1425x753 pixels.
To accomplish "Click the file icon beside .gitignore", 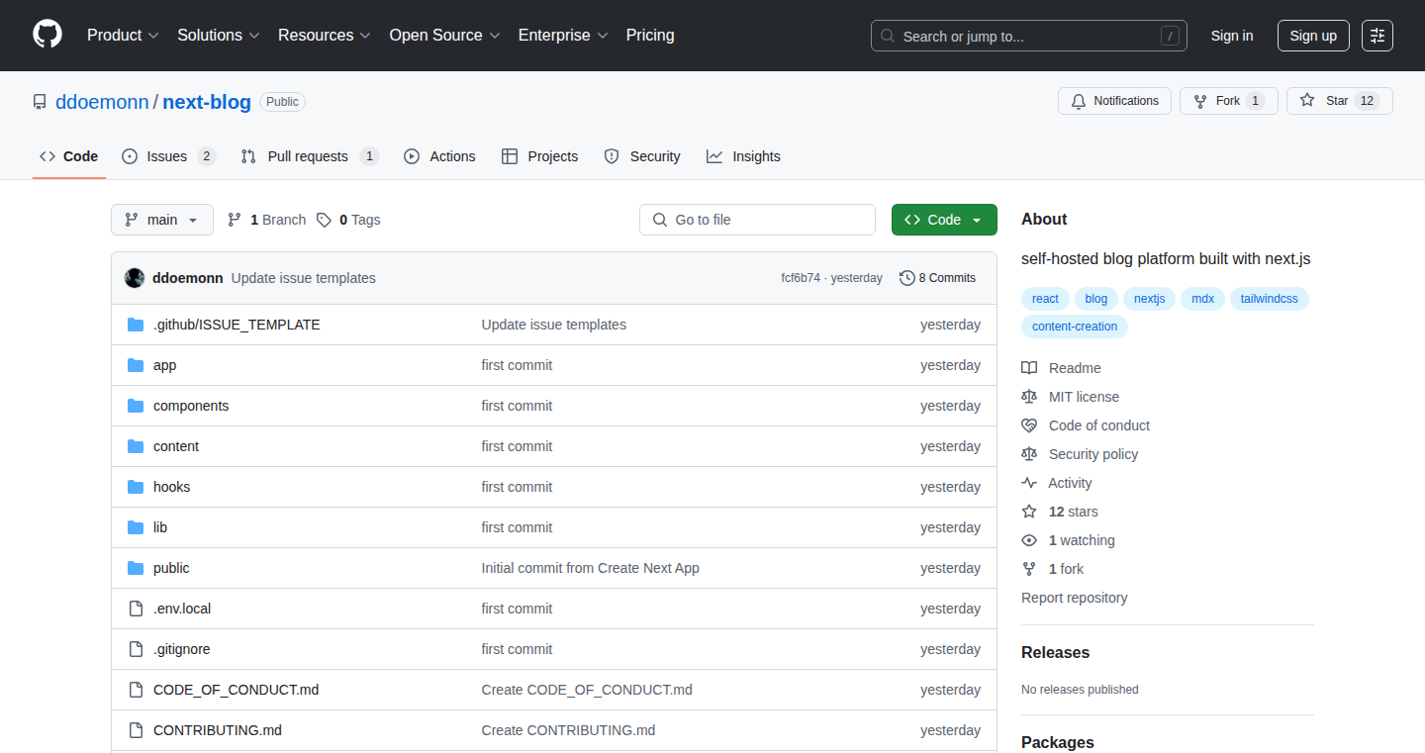I will [136, 649].
